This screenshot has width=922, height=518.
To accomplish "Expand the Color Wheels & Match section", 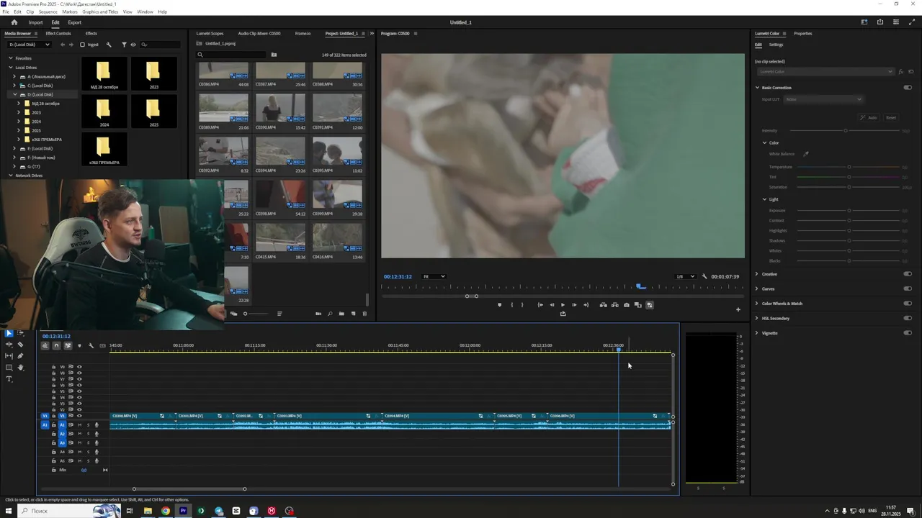I will [x=756, y=304].
